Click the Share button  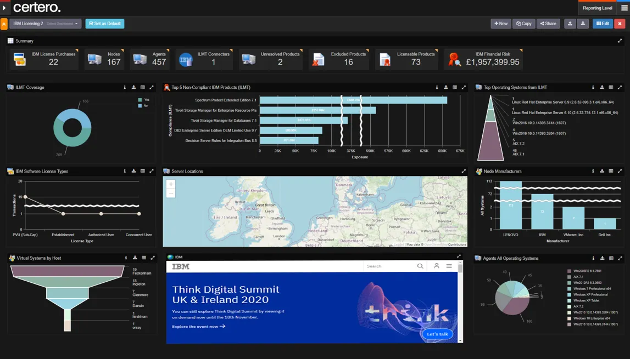point(548,24)
